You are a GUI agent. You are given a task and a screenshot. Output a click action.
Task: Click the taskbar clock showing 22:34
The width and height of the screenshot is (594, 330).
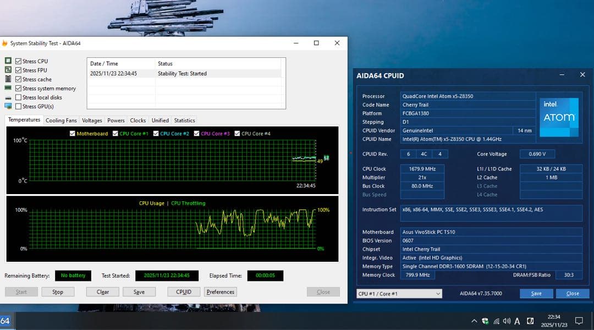click(554, 321)
